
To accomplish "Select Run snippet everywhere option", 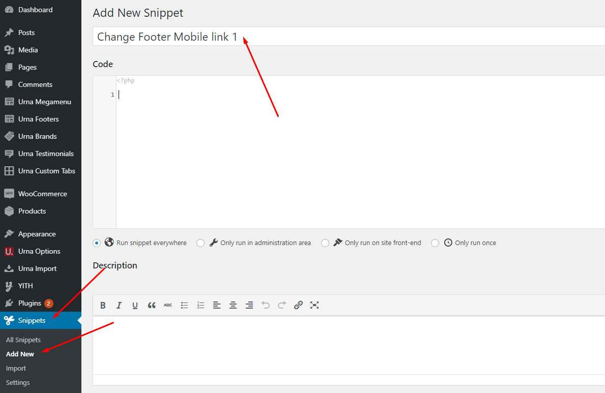I will 97,243.
